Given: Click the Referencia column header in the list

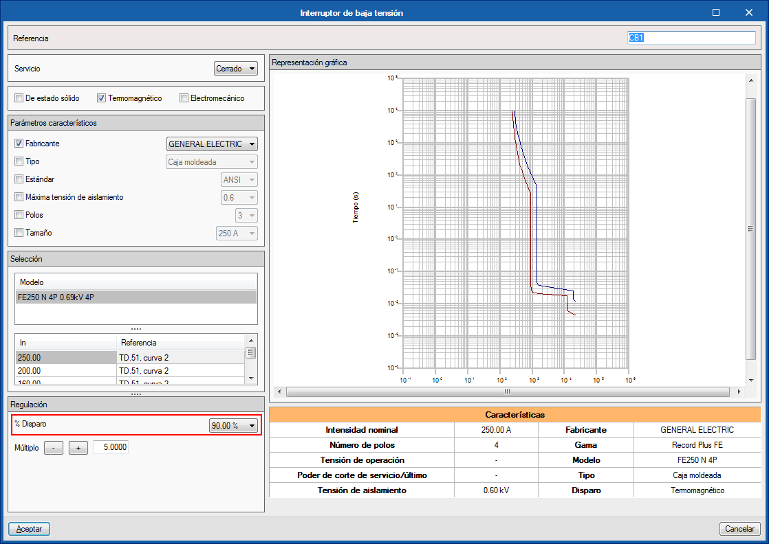Looking at the screenshot, I should [x=180, y=343].
